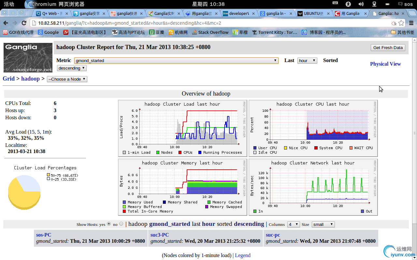
Task: Open the suc-pc host link
Action: click(273, 235)
